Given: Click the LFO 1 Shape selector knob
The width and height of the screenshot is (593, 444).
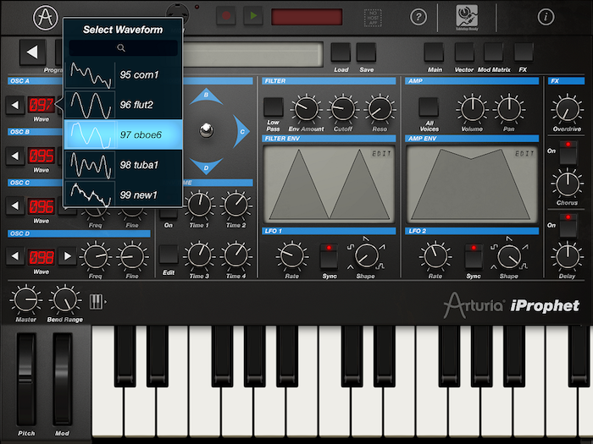Looking at the screenshot, I should point(366,256).
